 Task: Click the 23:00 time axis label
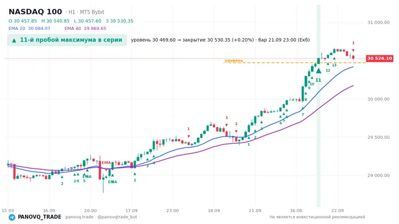pyautogui.click(x=173, y=210)
